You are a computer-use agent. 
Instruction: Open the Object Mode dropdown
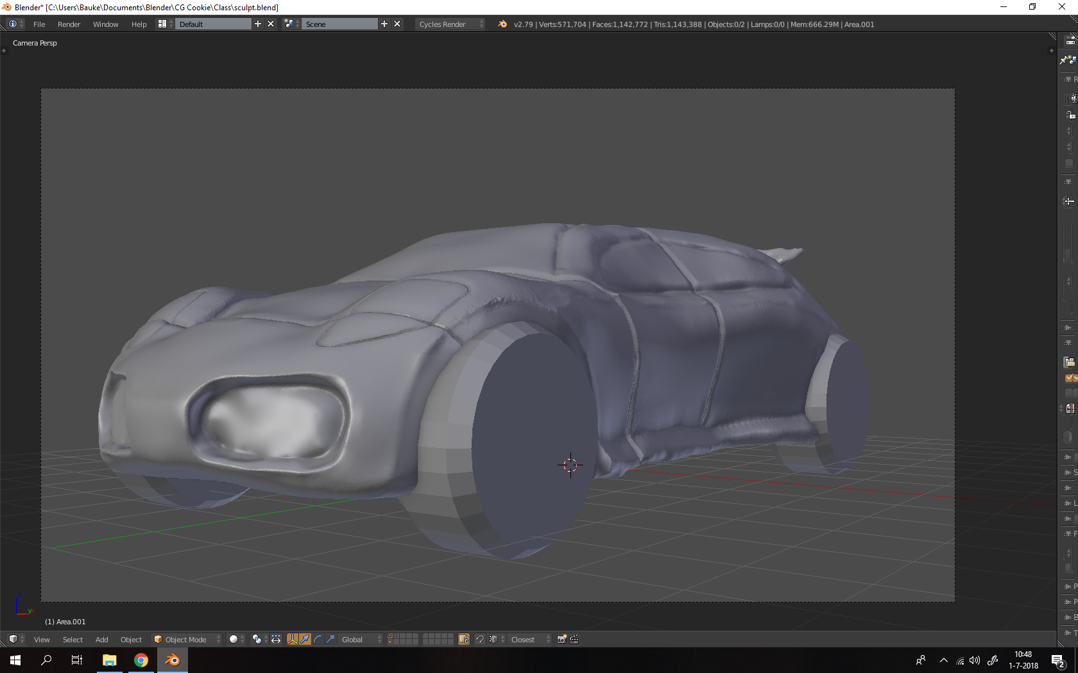(187, 639)
